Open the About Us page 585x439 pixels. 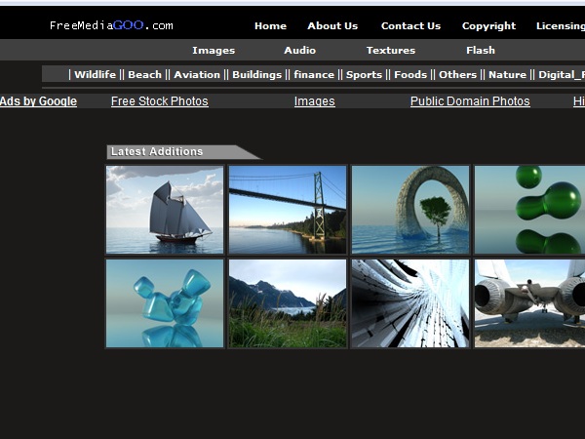(x=332, y=26)
